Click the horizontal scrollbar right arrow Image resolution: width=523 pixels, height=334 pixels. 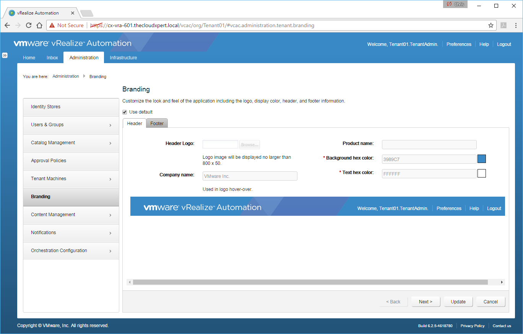(x=502, y=282)
